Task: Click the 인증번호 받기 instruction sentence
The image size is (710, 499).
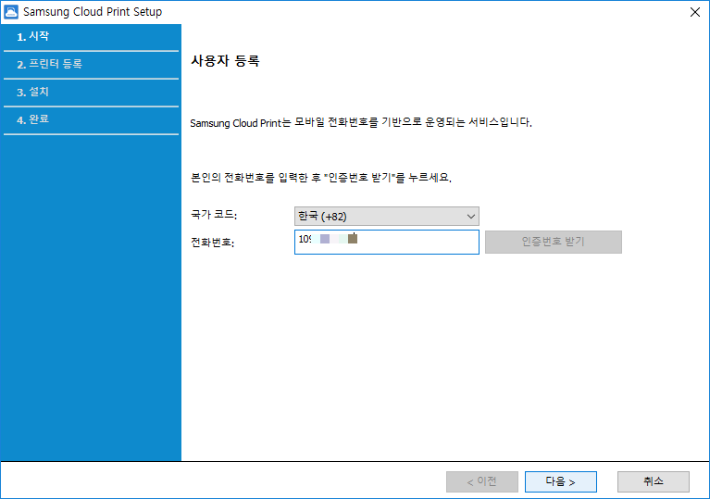Action: coord(321,177)
